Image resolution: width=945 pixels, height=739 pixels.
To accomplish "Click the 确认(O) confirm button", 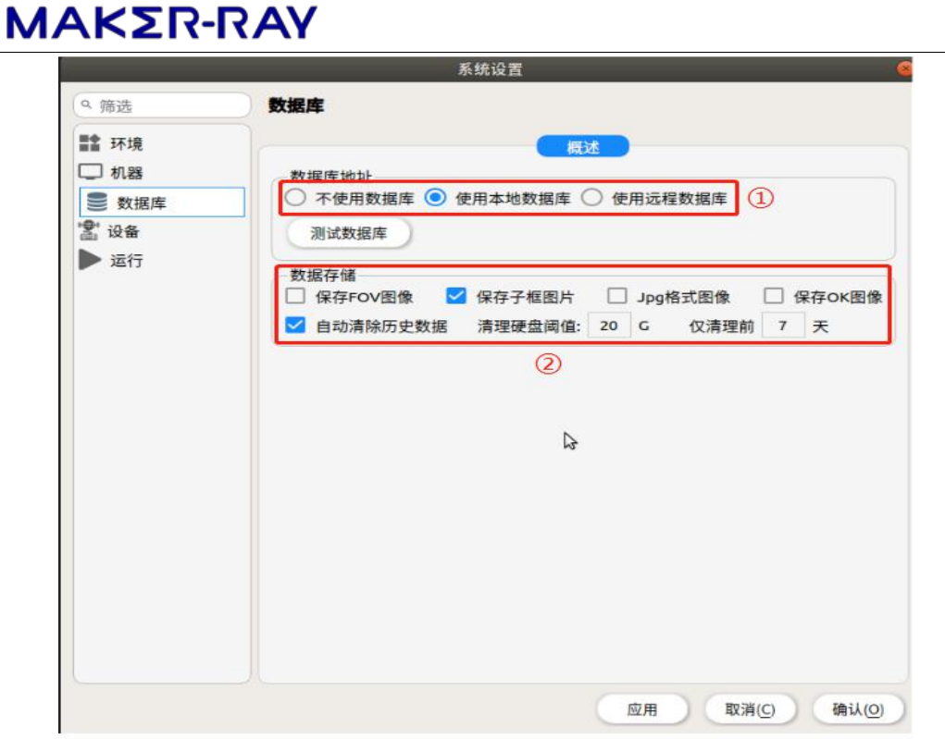I will pos(858,708).
